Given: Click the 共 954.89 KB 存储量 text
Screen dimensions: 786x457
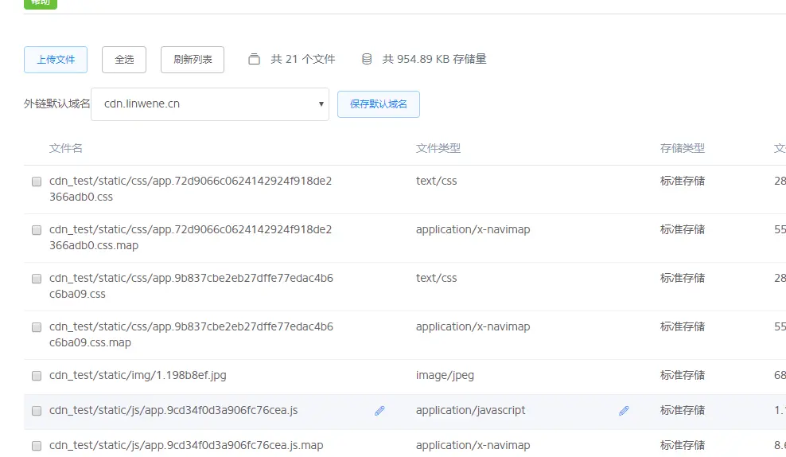Looking at the screenshot, I should tap(434, 59).
